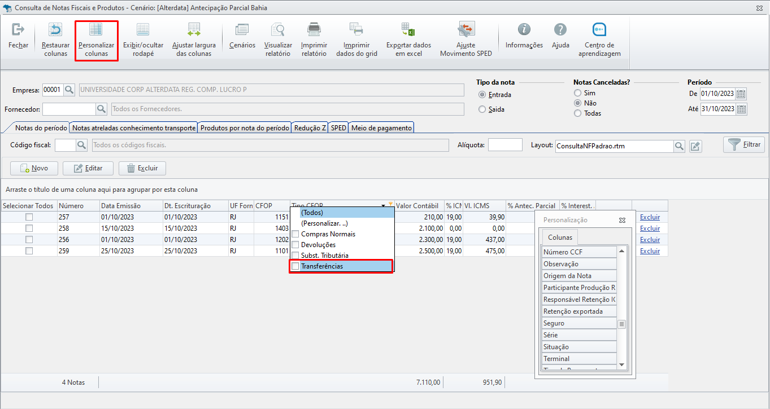
Task: Click the Alíquota input field
Action: 505,145
